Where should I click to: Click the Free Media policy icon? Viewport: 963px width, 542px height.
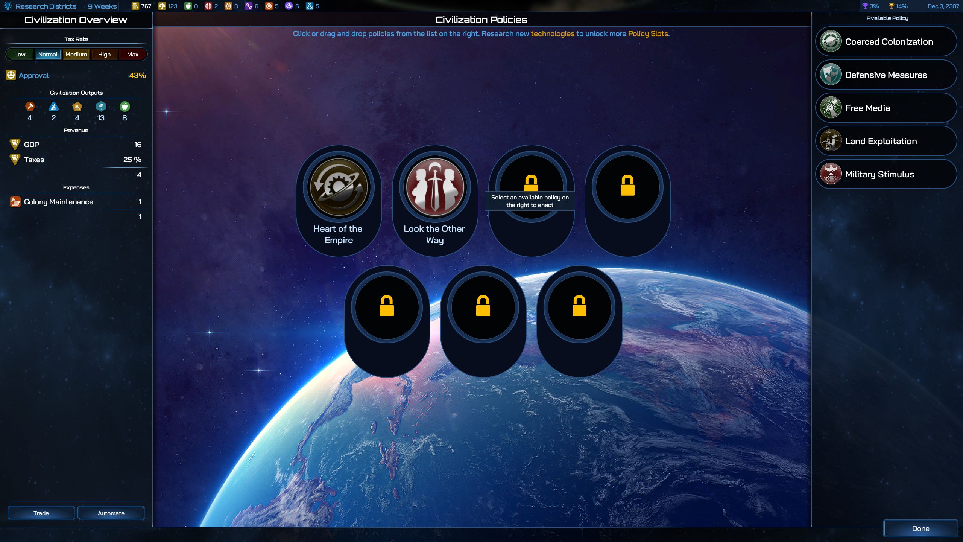[831, 108]
